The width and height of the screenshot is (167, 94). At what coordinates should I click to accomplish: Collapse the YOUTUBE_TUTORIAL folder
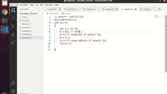(x=19, y=14)
